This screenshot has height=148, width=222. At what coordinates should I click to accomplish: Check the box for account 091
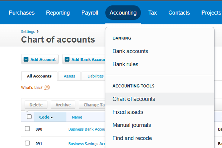[x=28, y=143]
